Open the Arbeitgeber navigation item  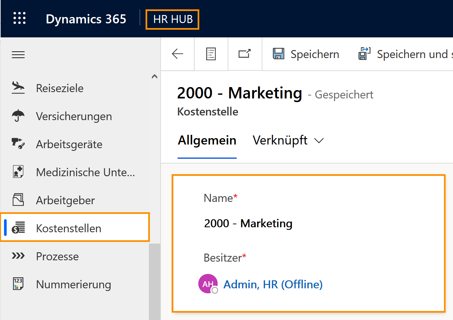click(x=65, y=201)
